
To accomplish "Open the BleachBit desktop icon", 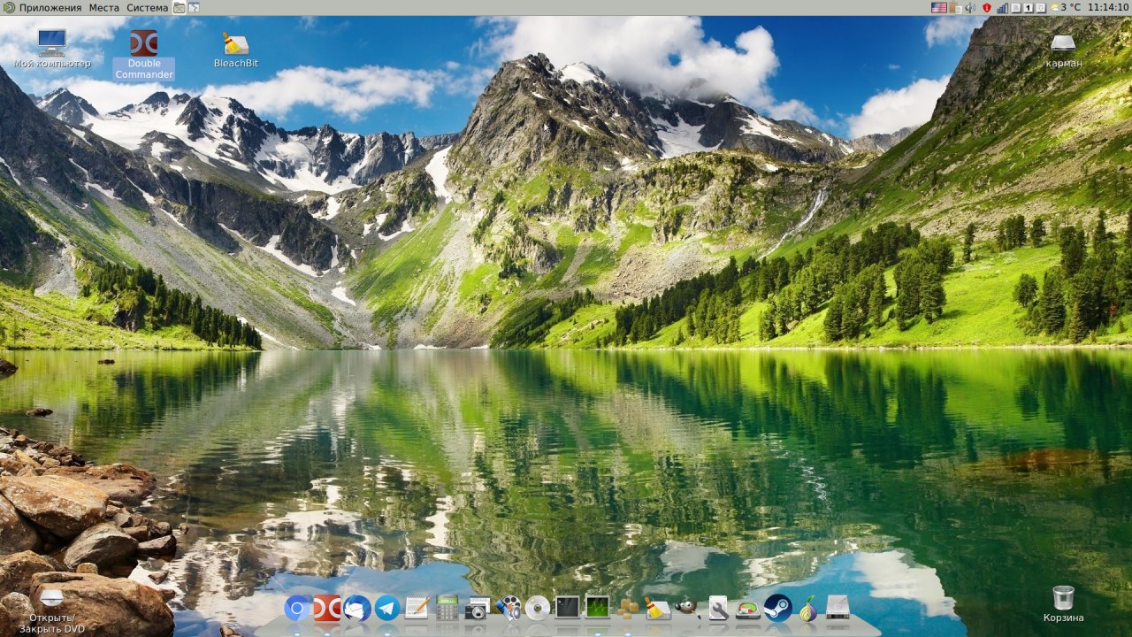I will tap(236, 50).
